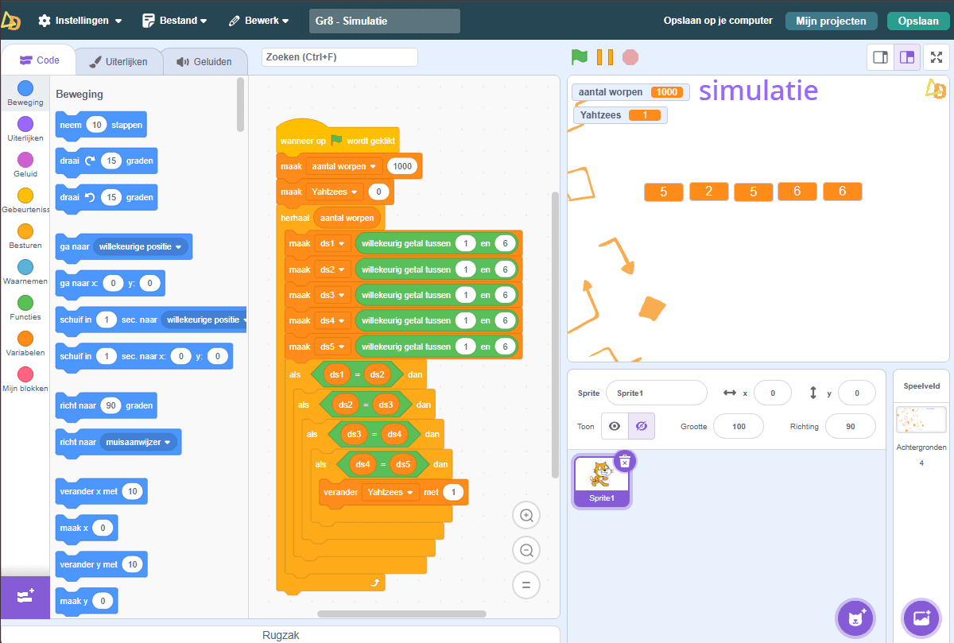Select the Waarnemen block category
The height and width of the screenshot is (643, 954).
click(x=25, y=272)
